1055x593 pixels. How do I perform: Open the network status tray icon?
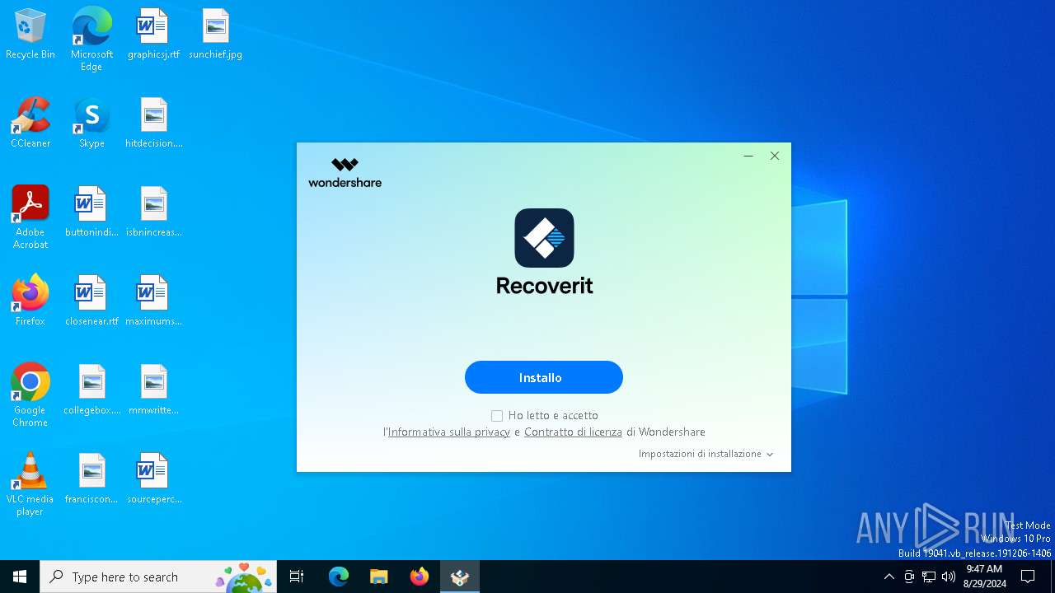point(929,577)
